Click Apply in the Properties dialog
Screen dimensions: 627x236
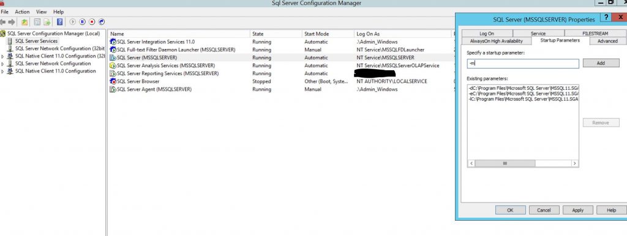pyautogui.click(x=578, y=210)
